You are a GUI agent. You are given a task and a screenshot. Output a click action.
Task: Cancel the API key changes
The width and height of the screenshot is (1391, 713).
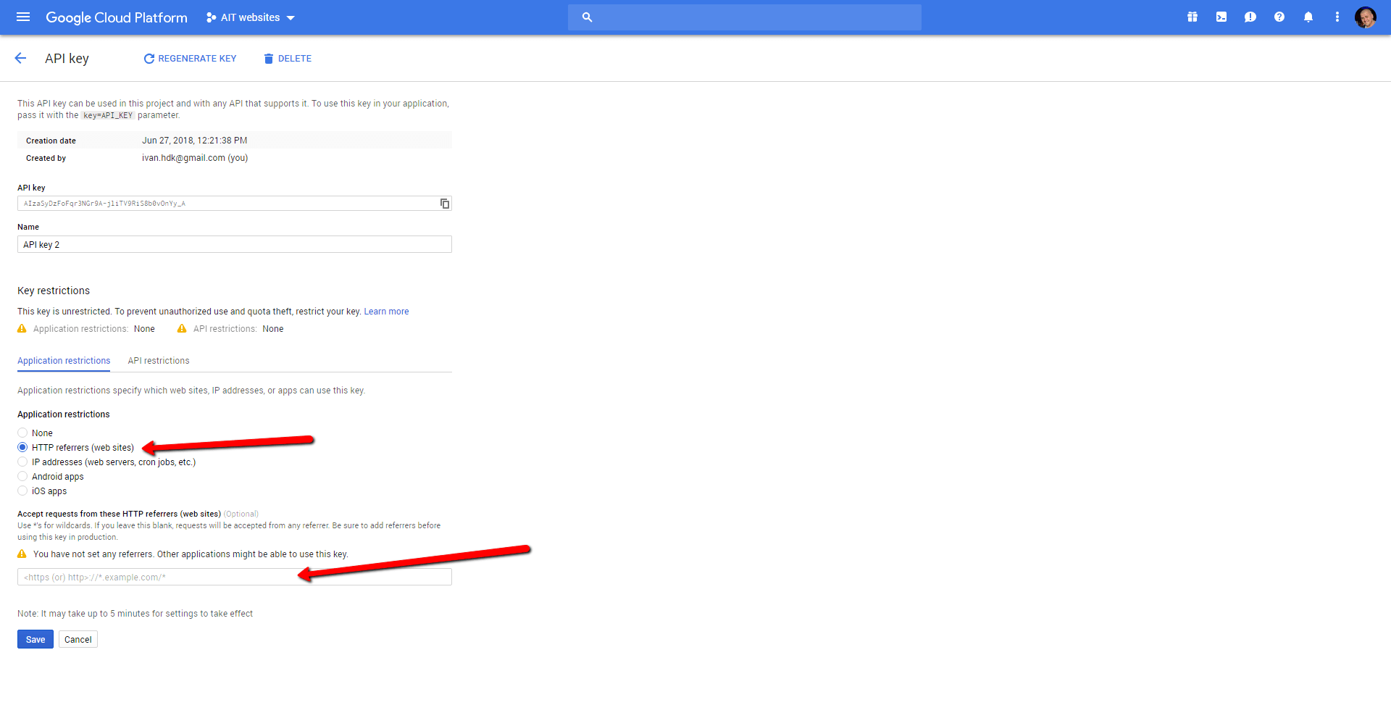(78, 639)
